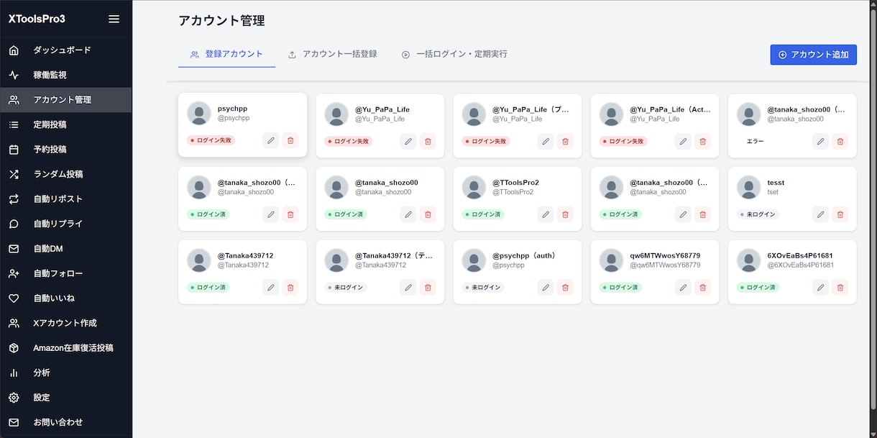
Task: Click the tesst card avatar
Action: [x=748, y=187]
